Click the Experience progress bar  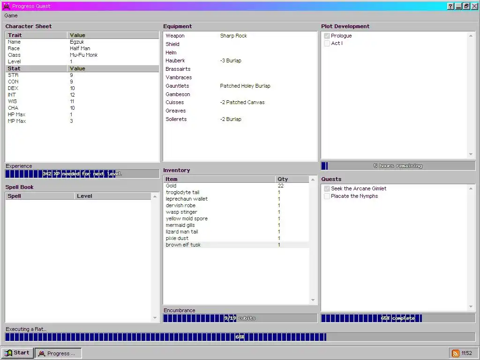82,174
